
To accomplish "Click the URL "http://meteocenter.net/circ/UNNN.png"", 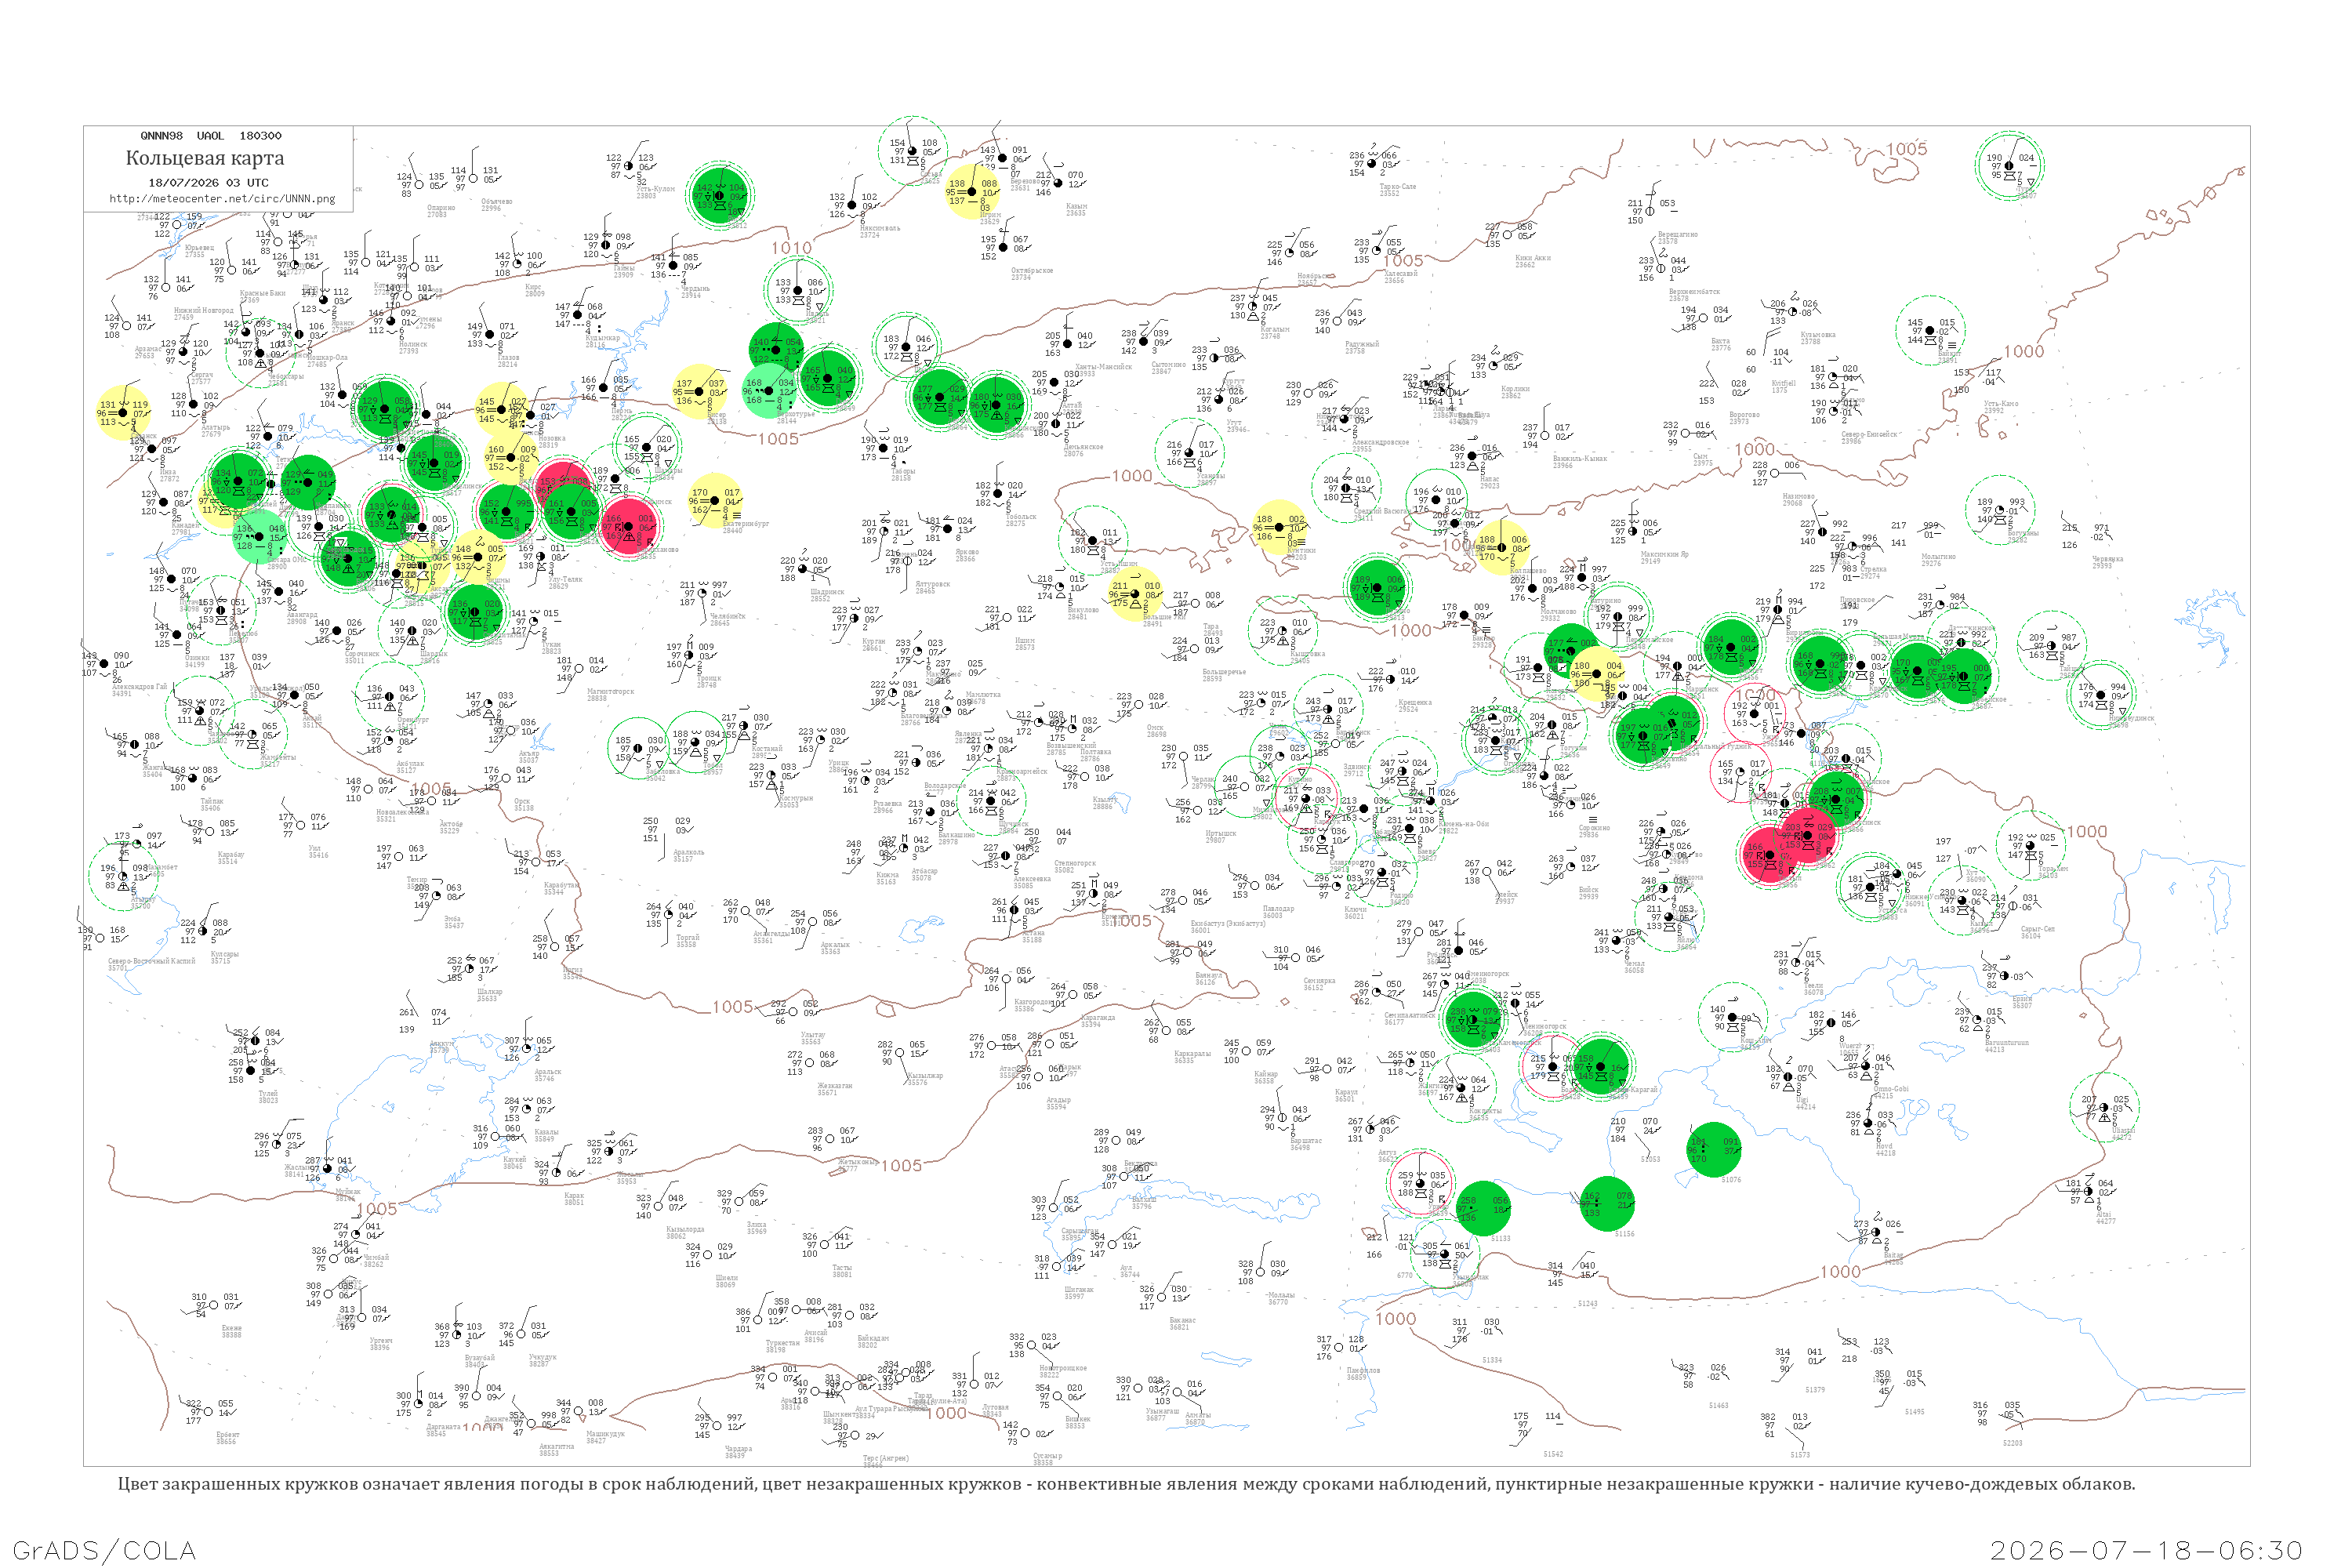I will 222,199.
